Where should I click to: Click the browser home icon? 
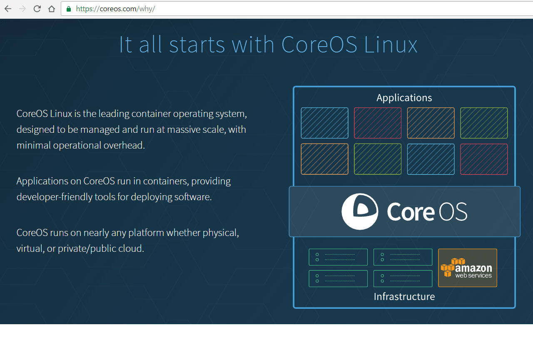51,8
